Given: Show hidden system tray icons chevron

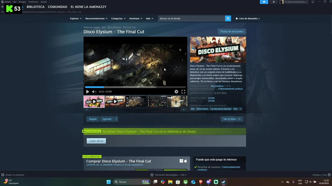Looking at the screenshot, I should coord(282,182).
